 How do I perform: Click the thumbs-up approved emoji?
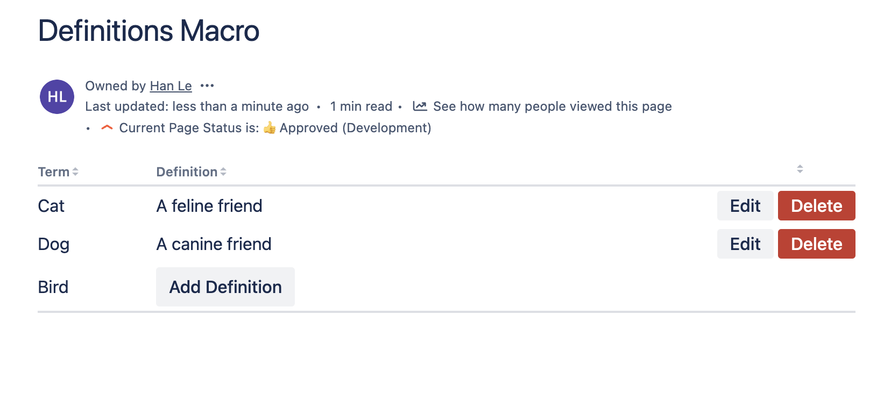click(270, 128)
